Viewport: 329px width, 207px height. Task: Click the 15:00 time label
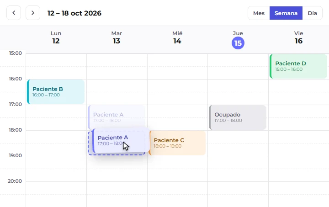[x=16, y=53]
